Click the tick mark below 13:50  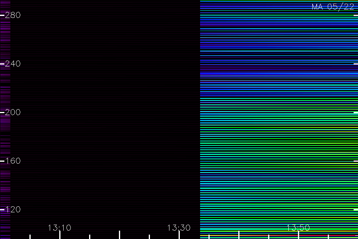(298, 235)
